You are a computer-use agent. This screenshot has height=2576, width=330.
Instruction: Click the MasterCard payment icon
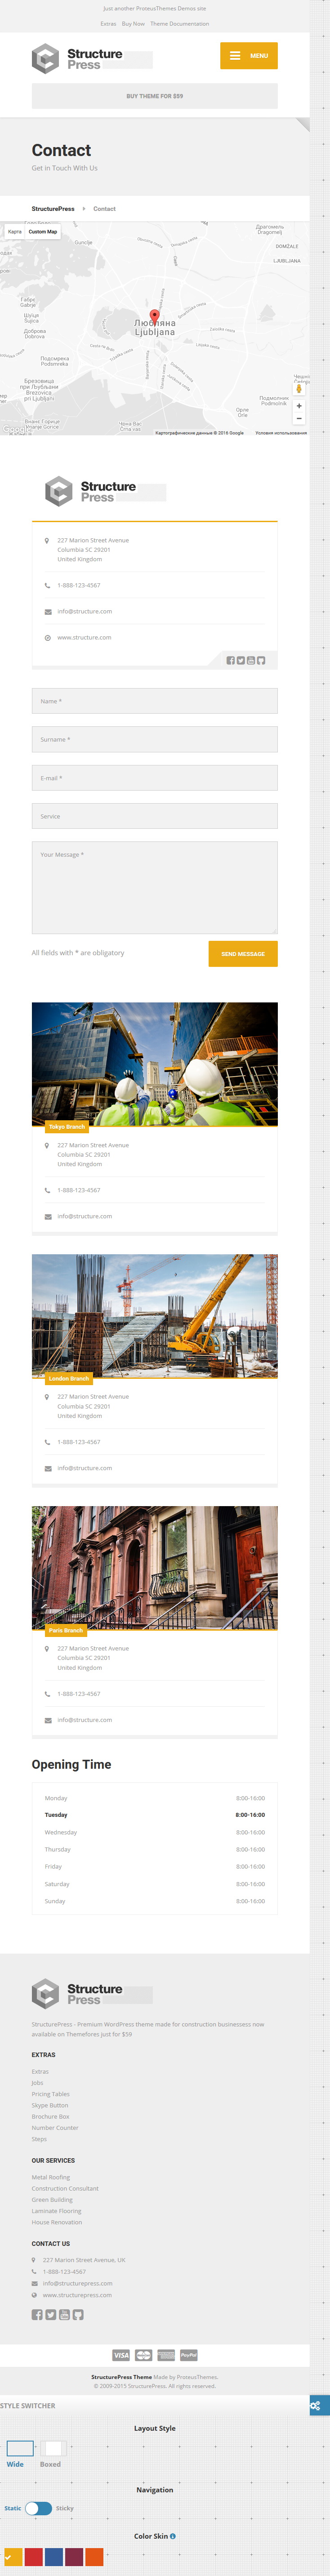click(x=144, y=2355)
